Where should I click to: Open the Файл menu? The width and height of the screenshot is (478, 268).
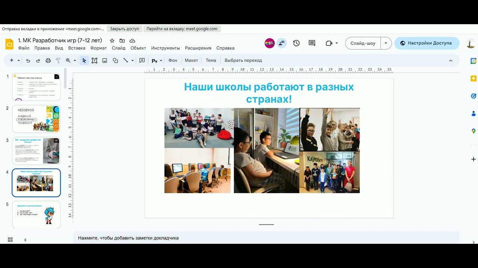pyautogui.click(x=24, y=48)
